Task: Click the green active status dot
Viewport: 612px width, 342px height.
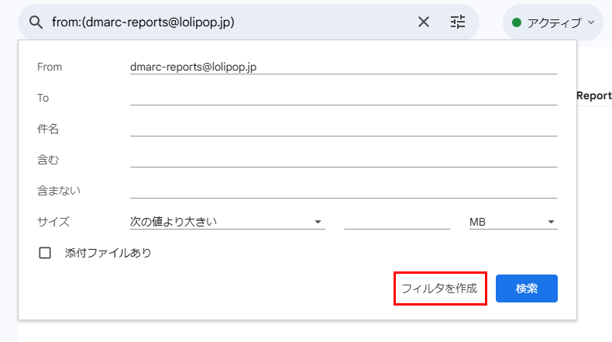Action: (x=517, y=22)
